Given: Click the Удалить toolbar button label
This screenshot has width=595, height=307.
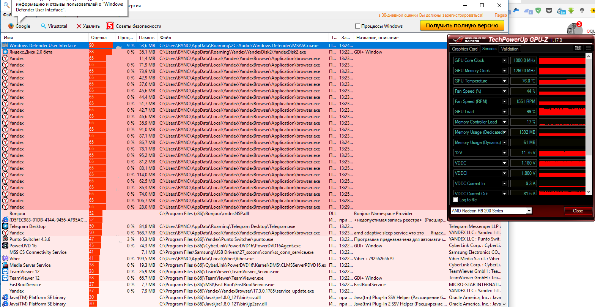Looking at the screenshot, I should pos(91,26).
